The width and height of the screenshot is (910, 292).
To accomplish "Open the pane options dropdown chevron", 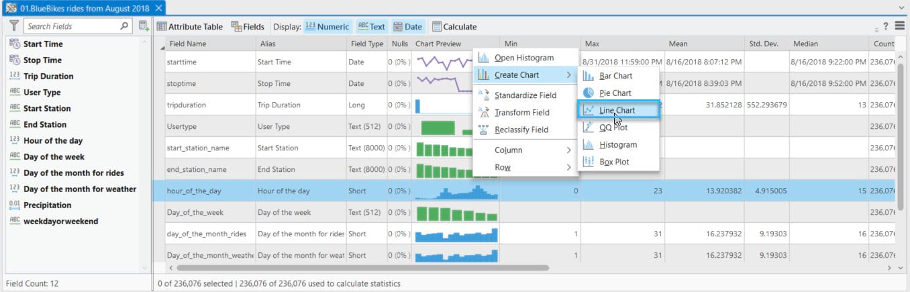I will pyautogui.click(x=901, y=7).
